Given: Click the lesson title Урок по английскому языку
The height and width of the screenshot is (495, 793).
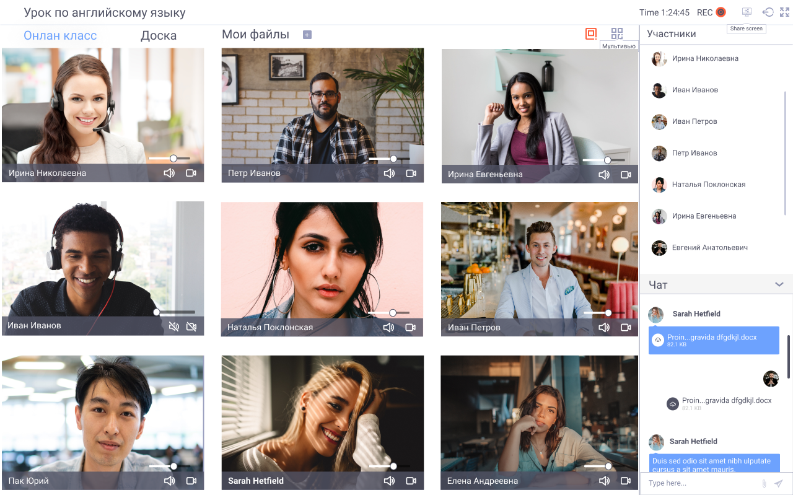Looking at the screenshot, I should pyautogui.click(x=105, y=12).
